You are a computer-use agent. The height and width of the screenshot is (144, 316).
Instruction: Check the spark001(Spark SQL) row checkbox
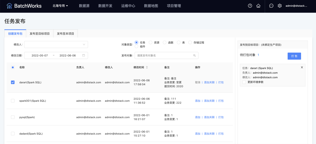[13, 101]
